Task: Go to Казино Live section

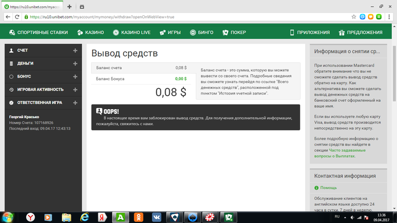Action: click(x=132, y=32)
